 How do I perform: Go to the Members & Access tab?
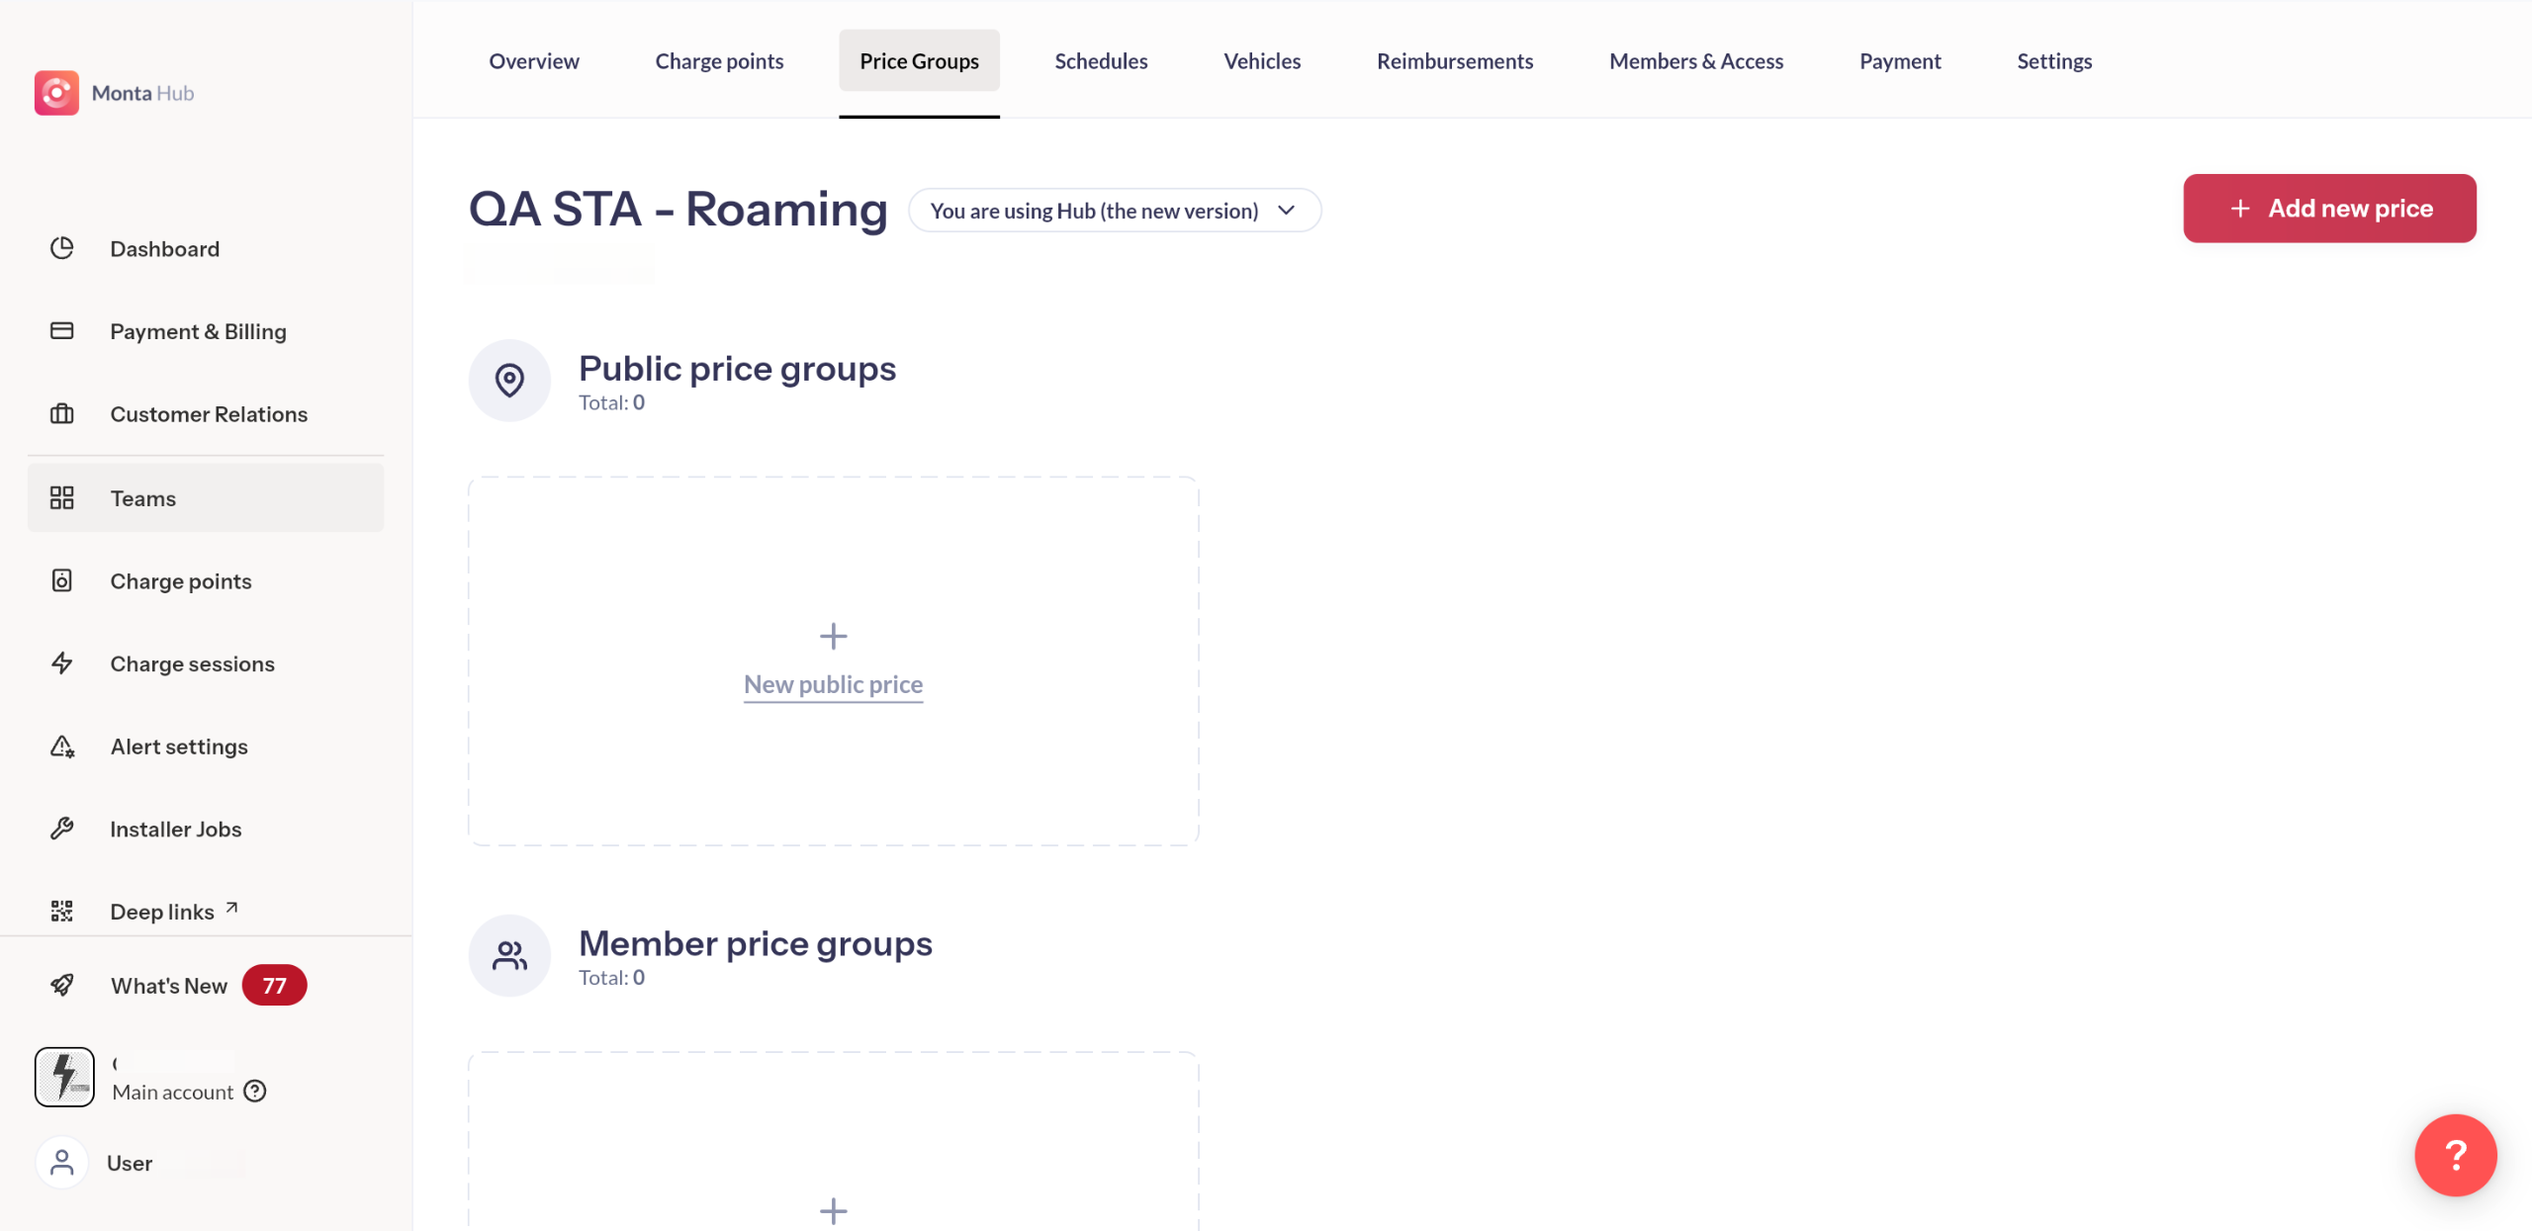click(x=1696, y=61)
